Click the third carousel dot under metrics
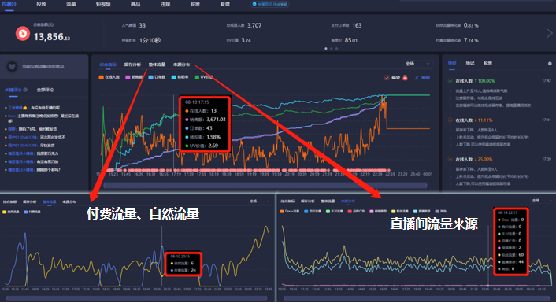 coord(336,49)
